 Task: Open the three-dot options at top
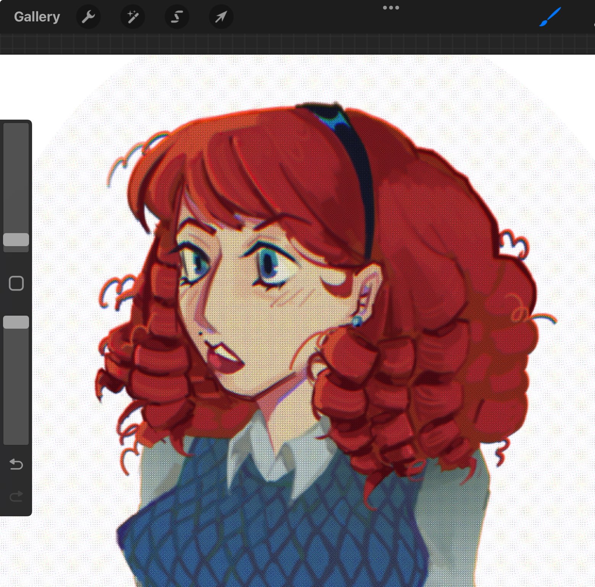coord(391,8)
